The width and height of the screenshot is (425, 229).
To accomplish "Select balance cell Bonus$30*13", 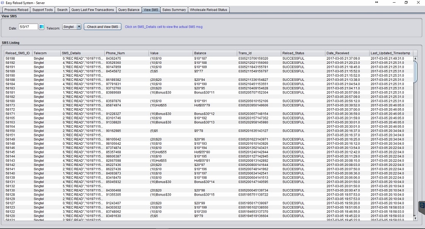I will (215, 122).
